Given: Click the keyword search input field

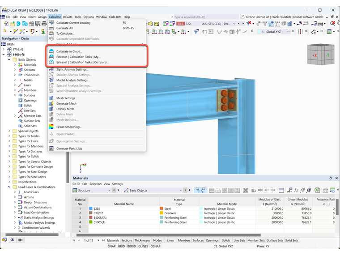Looking at the screenshot, I should 205,17.
